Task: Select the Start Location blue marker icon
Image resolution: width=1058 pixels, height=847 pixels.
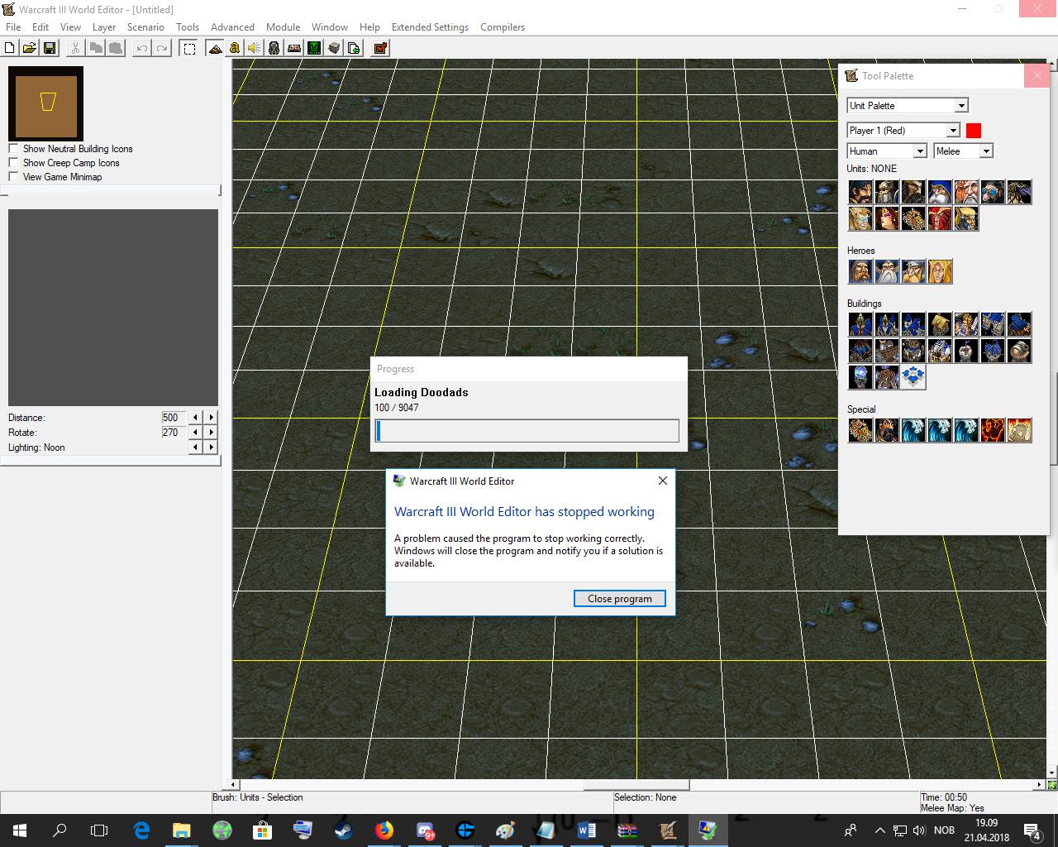Action: pos(913,377)
